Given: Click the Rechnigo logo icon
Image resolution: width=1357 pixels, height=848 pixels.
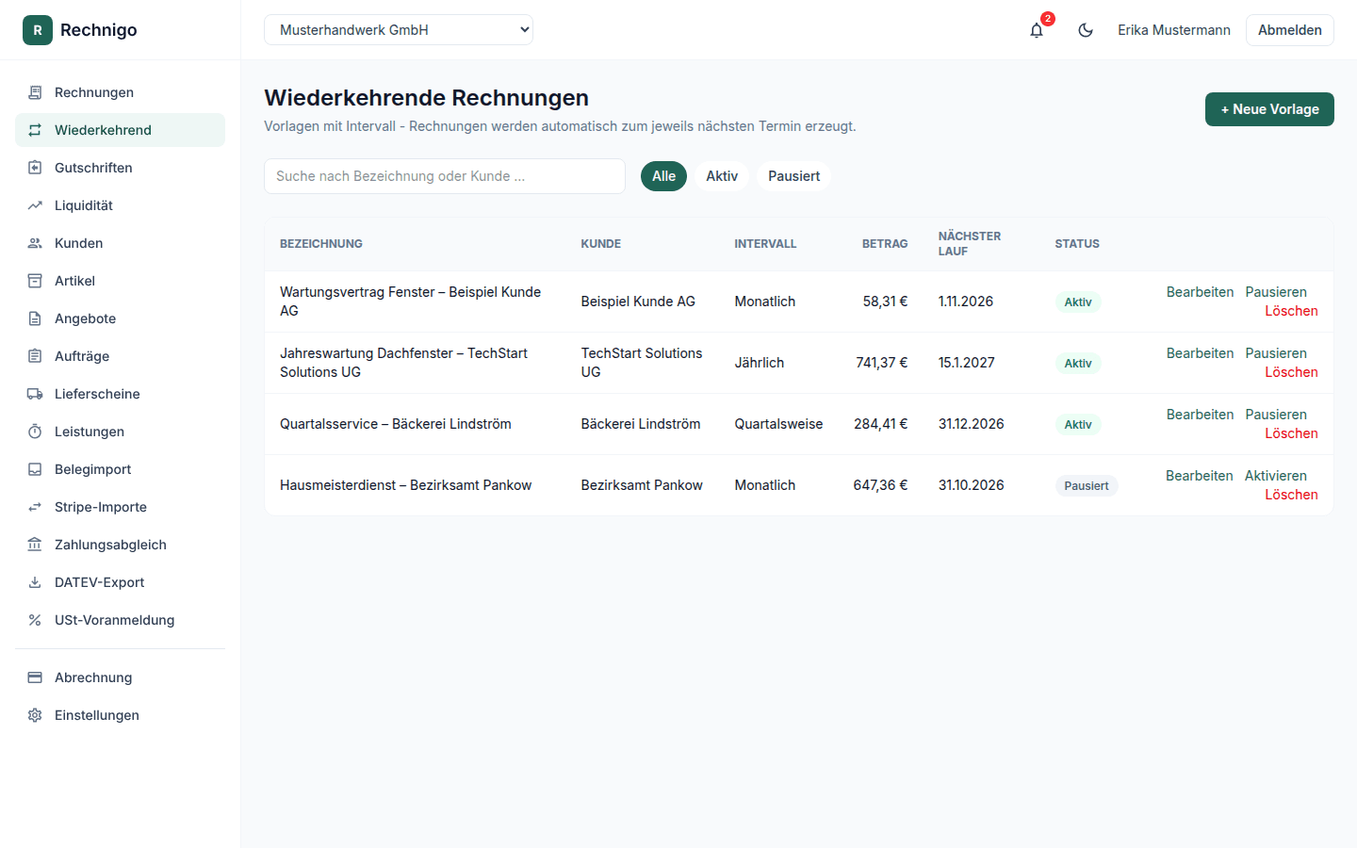Looking at the screenshot, I should 38,30.
